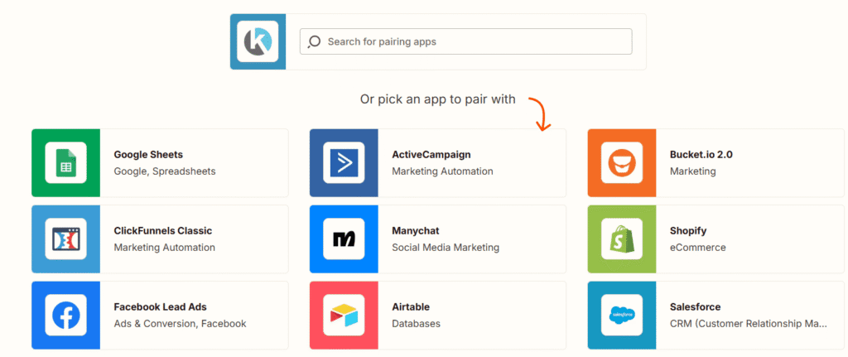Click the Airtable logo icon
848x357 pixels.
344,316
